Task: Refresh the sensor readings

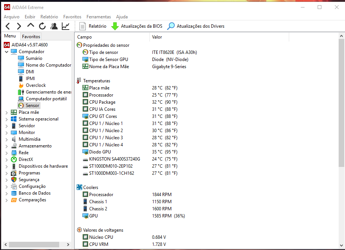Action: [x=42, y=26]
